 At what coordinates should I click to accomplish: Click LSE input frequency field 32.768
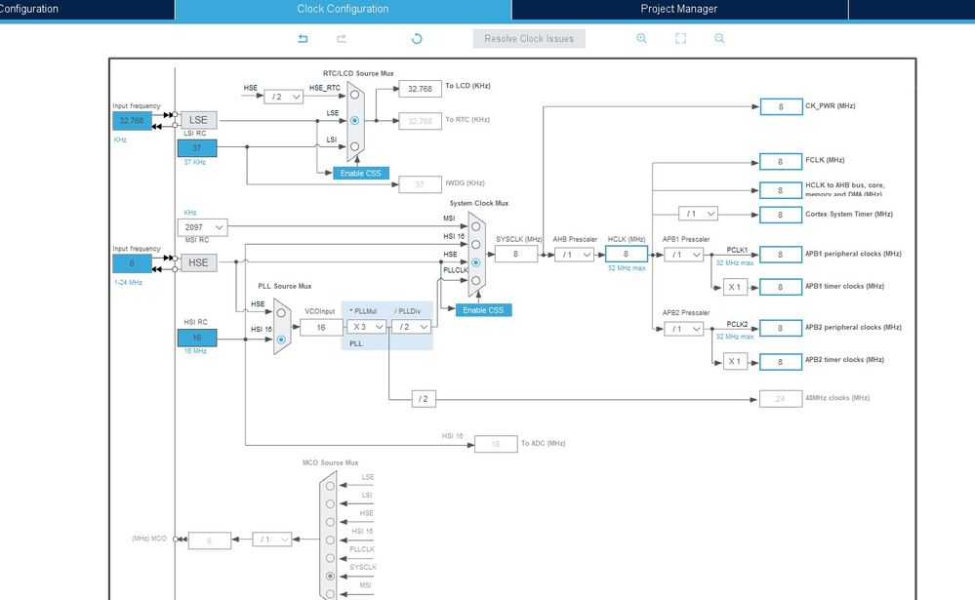132,121
